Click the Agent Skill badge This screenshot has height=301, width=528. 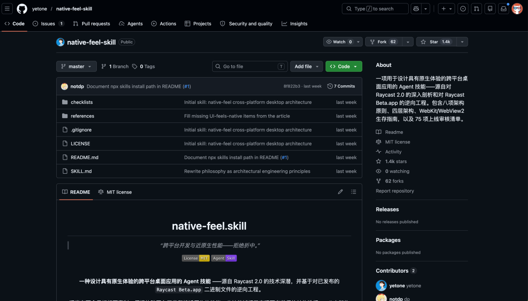224,258
